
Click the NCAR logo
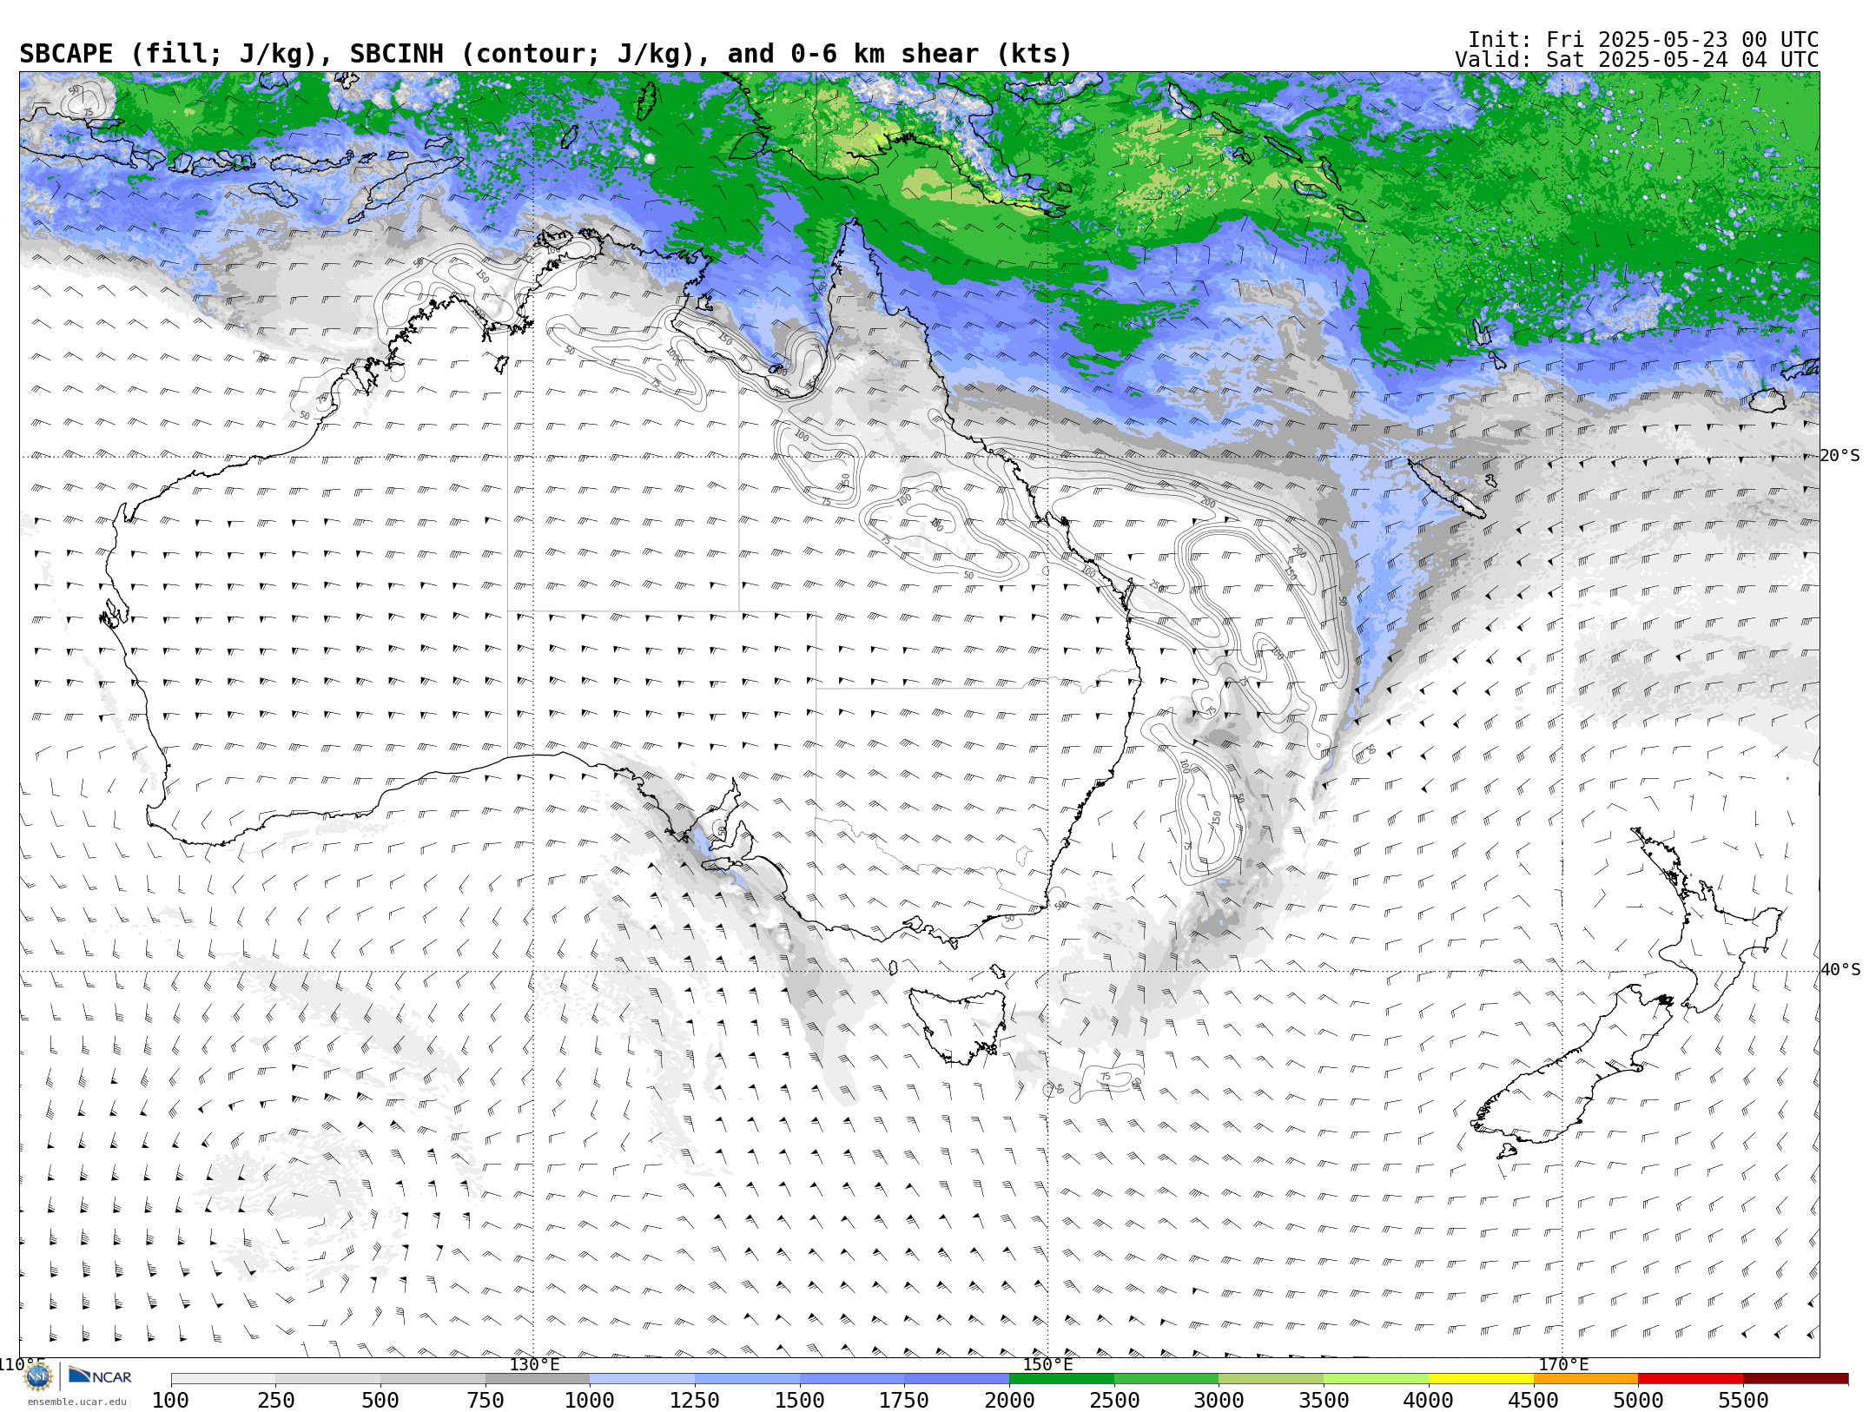point(100,1376)
